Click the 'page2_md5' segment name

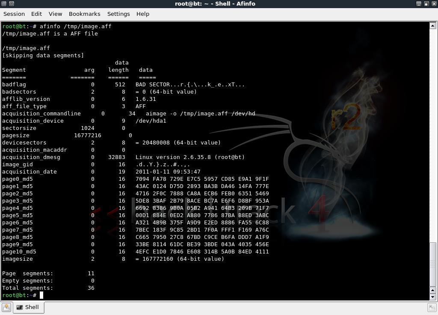(17, 193)
